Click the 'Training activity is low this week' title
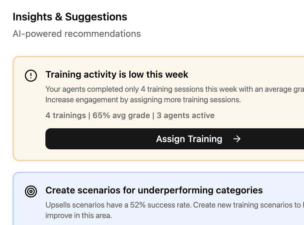304x225 pixels. coord(117,75)
